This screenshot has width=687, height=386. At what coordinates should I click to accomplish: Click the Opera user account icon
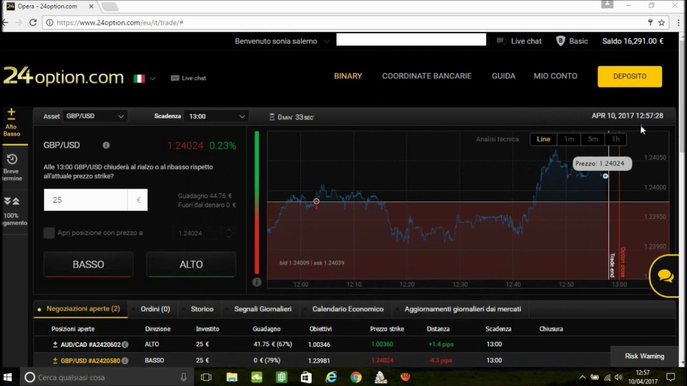click(x=607, y=5)
